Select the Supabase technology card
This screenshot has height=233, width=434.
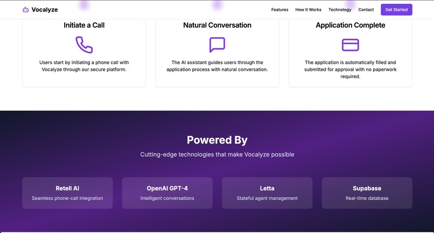pyautogui.click(x=367, y=193)
